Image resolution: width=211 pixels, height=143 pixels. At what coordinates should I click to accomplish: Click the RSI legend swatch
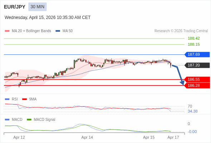point(7,99)
